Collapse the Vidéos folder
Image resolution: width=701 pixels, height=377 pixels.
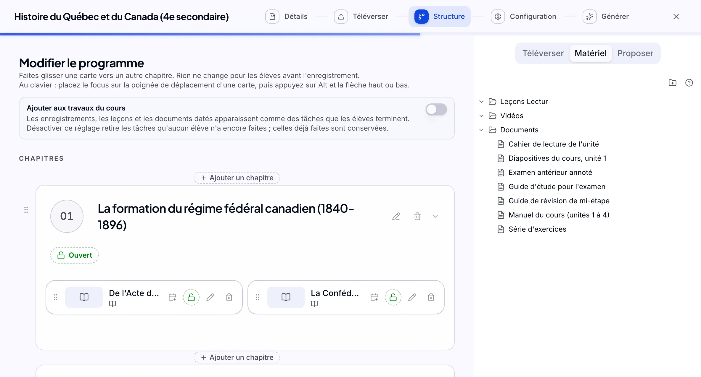(x=481, y=116)
